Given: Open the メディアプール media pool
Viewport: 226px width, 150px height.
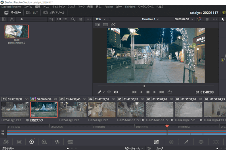Looking at the screenshot, I should click(54, 13).
